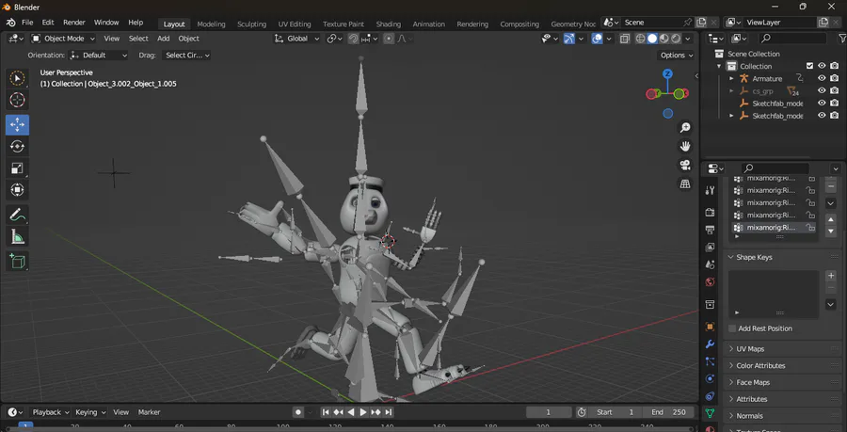Open the Output properties tab (printer icon)
This screenshot has width=847, height=432.
(x=710, y=230)
